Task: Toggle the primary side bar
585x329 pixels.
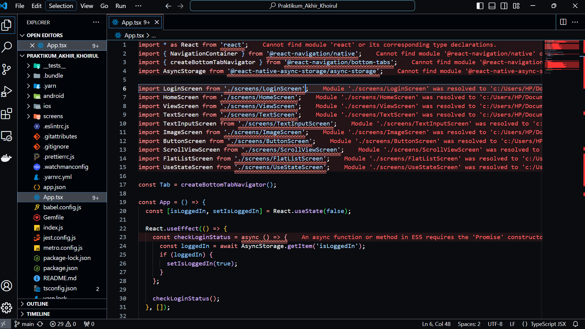Action: point(480,6)
